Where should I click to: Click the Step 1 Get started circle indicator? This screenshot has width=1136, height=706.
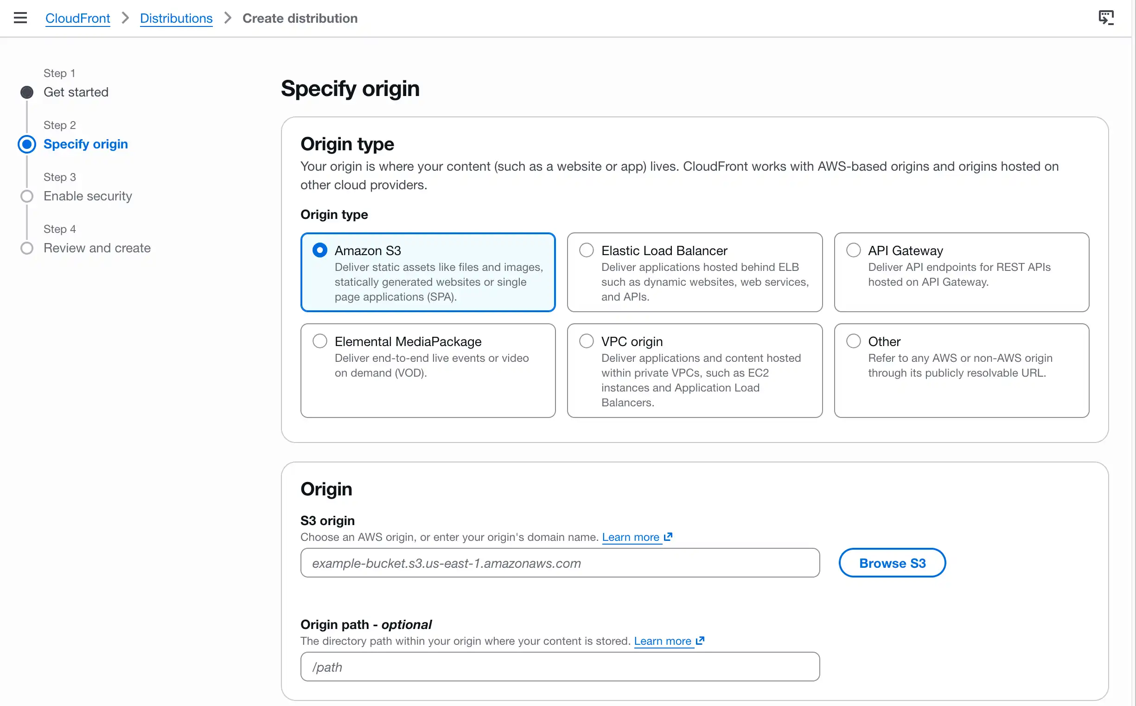(27, 92)
